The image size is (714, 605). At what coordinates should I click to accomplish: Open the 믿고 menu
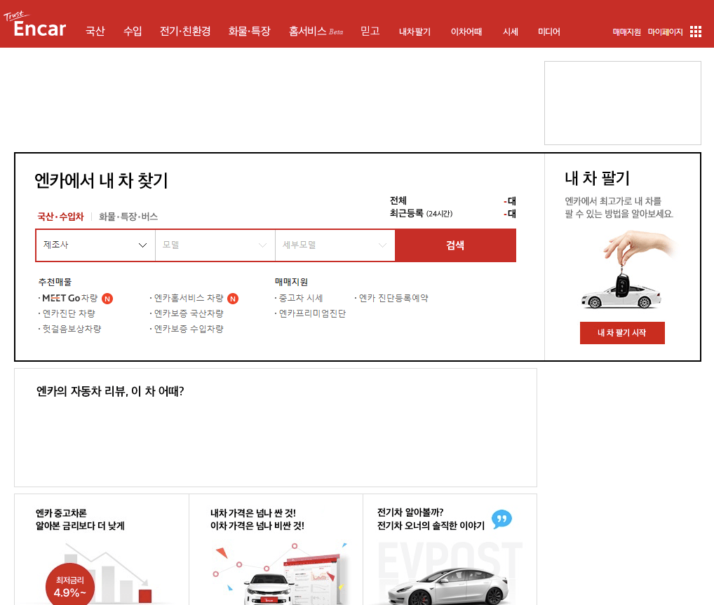(370, 31)
